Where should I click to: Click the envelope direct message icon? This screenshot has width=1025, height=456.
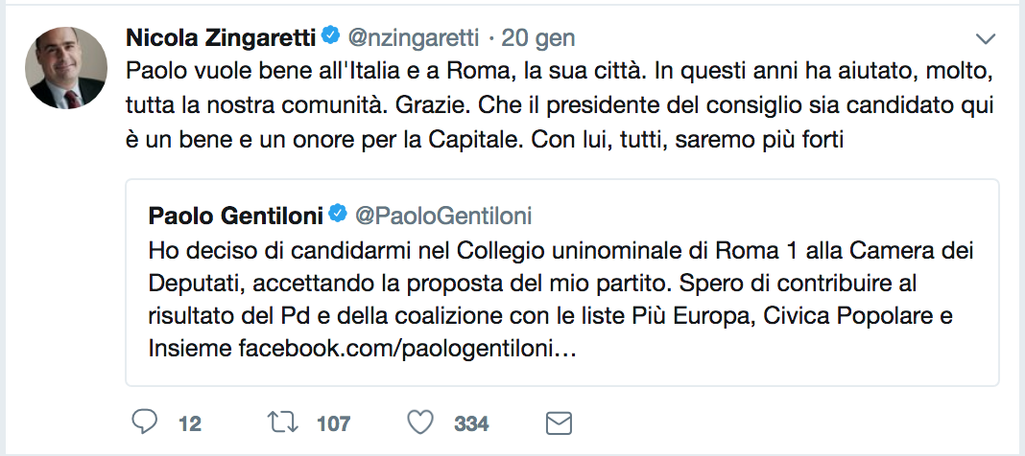coord(559,422)
